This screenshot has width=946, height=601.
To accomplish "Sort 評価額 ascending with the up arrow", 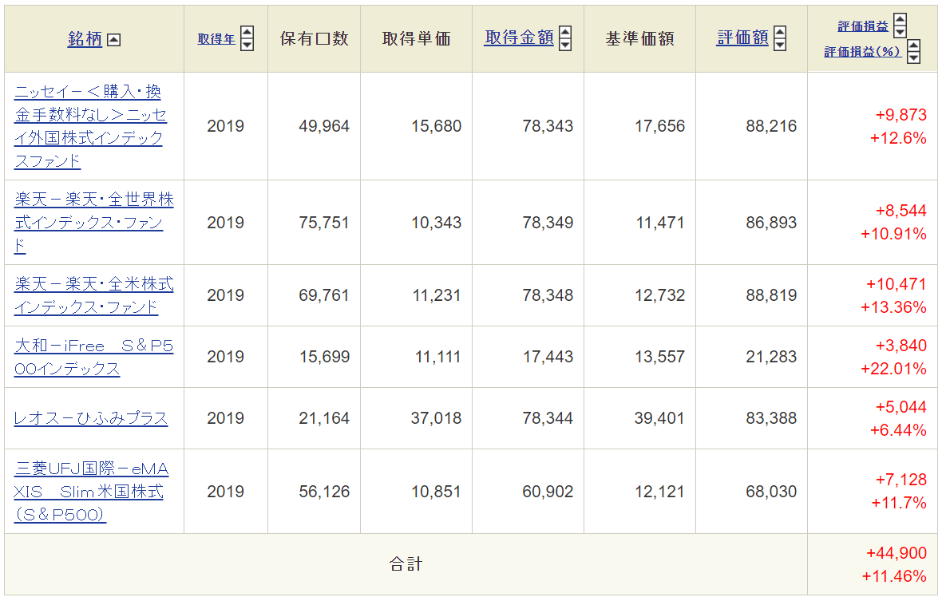I will point(780,33).
